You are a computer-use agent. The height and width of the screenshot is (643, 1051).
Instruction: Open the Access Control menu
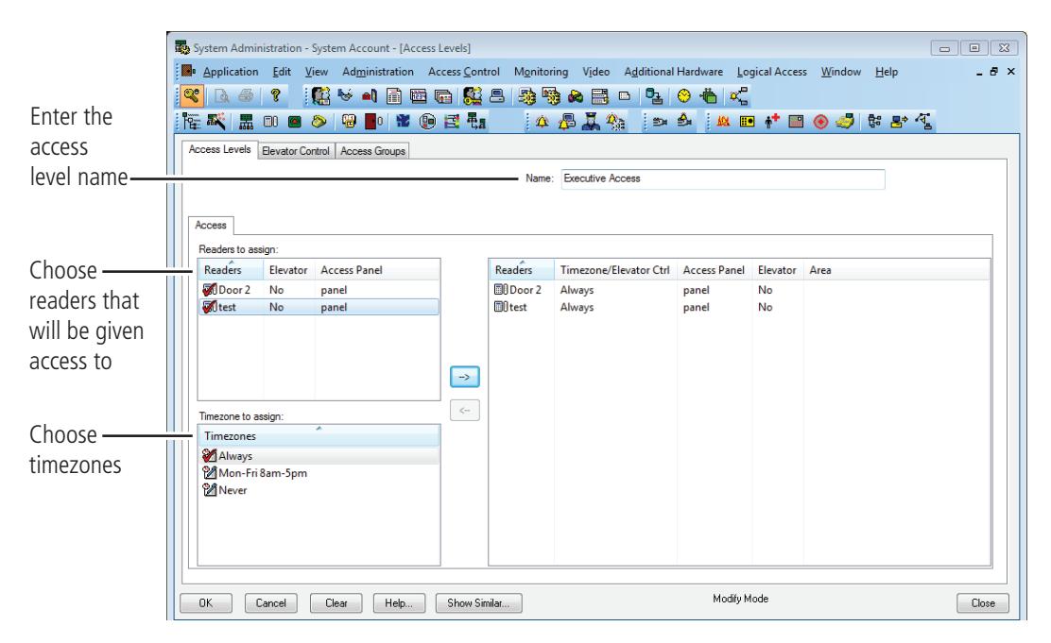pyautogui.click(x=464, y=72)
